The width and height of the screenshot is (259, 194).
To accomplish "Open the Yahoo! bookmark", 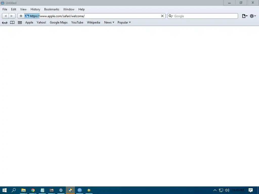I will point(41,22).
